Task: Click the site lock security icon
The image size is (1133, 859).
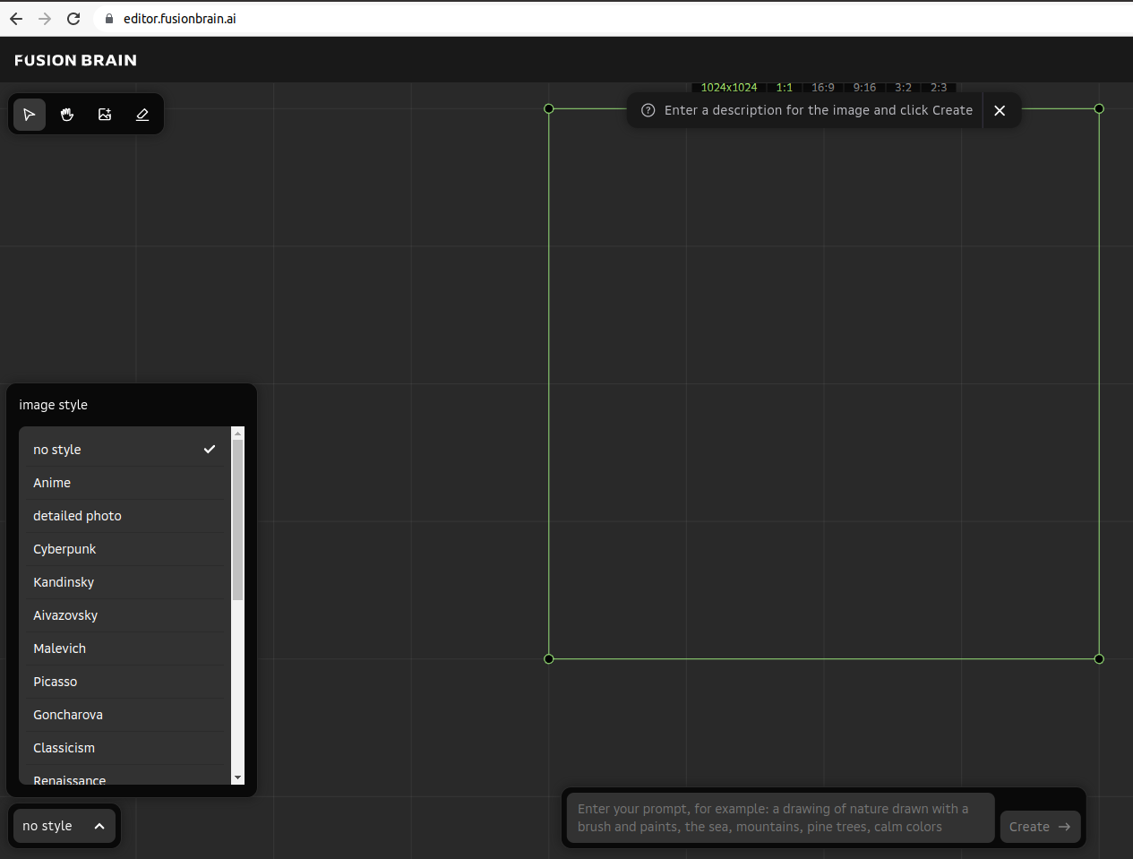Action: pyautogui.click(x=109, y=19)
